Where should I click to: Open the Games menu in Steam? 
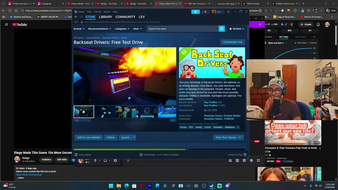[x=107, y=12]
